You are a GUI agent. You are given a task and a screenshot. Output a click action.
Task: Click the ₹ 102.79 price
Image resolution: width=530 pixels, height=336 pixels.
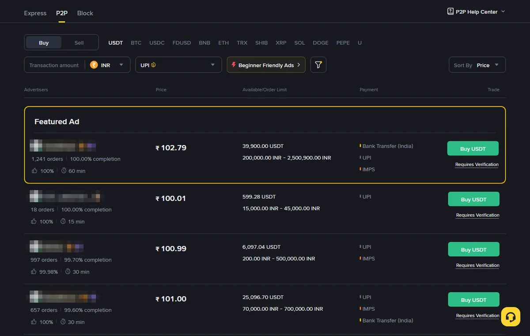pyautogui.click(x=171, y=148)
